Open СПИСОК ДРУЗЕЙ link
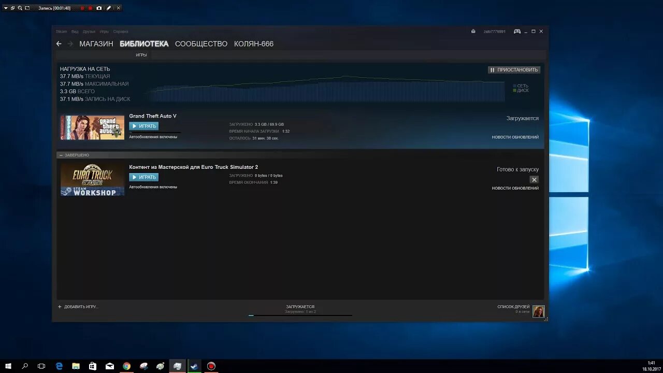The height and width of the screenshot is (373, 663). click(x=513, y=307)
